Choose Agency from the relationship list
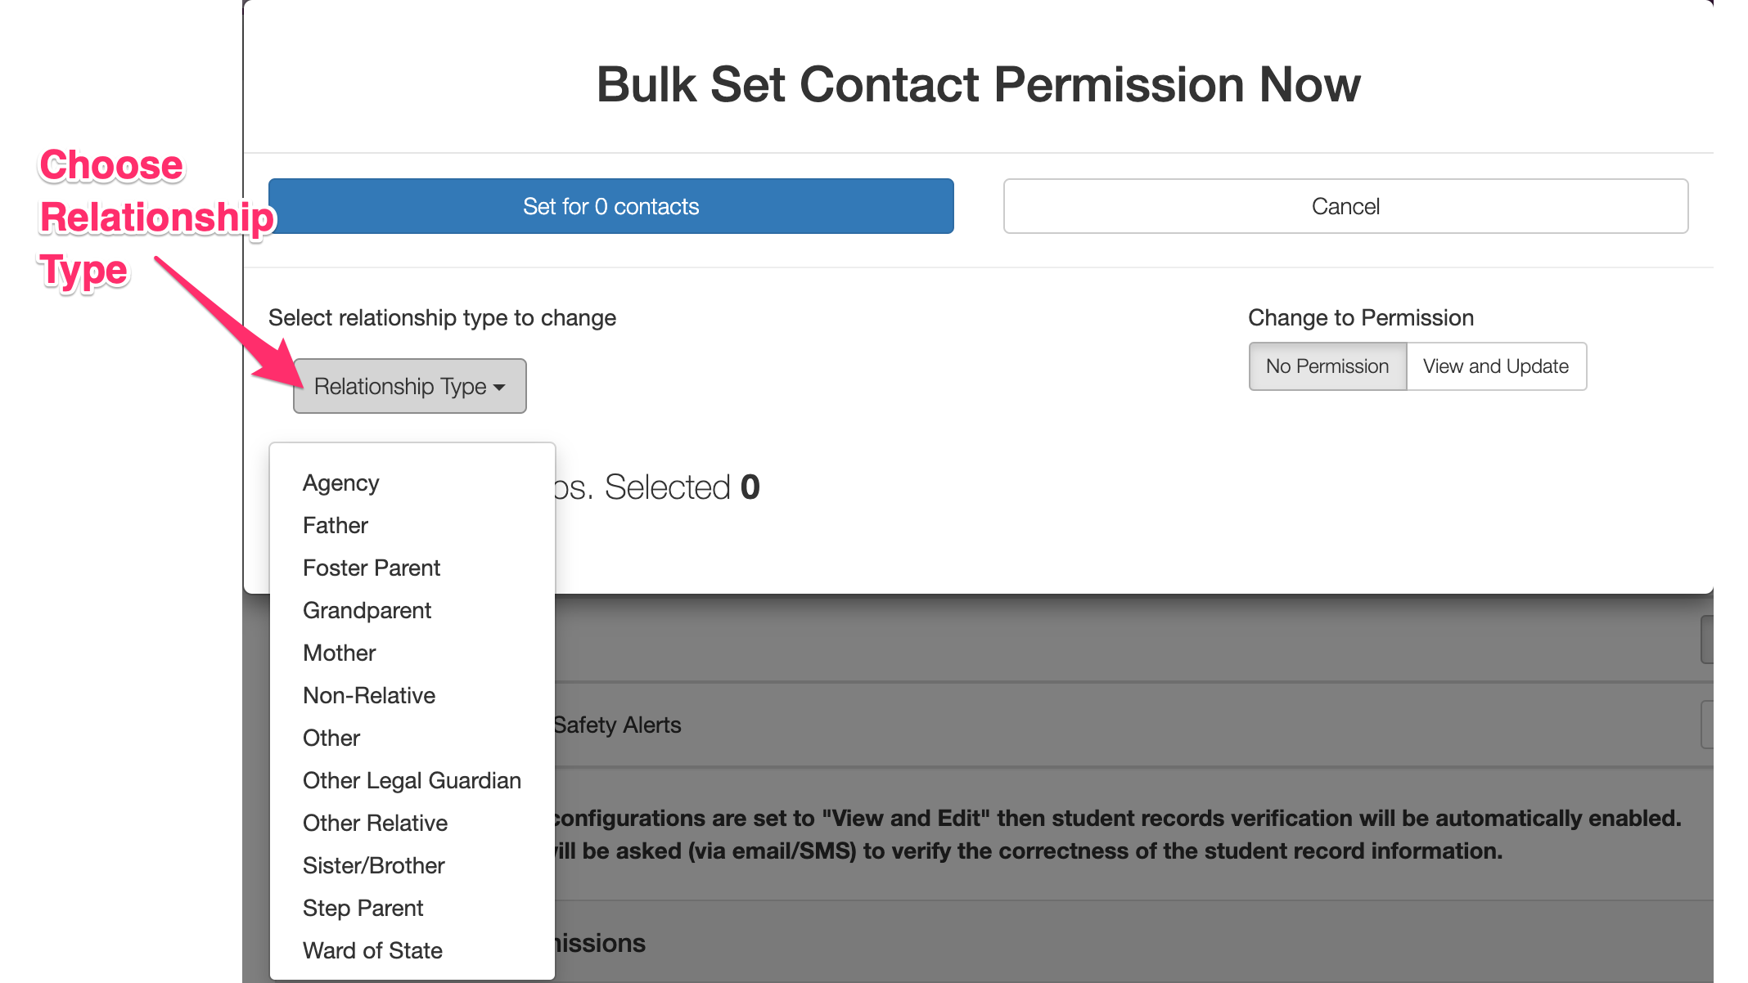 [x=340, y=483]
